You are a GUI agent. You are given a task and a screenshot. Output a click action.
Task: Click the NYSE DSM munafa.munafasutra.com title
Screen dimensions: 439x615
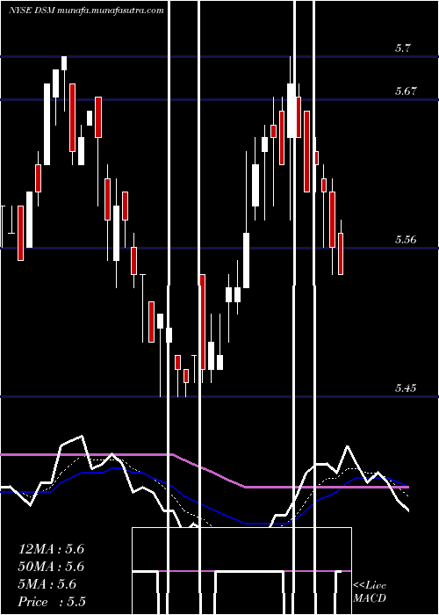click(86, 11)
